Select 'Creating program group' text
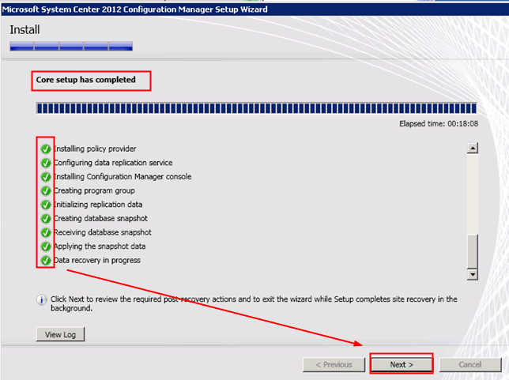509x380 pixels. [95, 190]
